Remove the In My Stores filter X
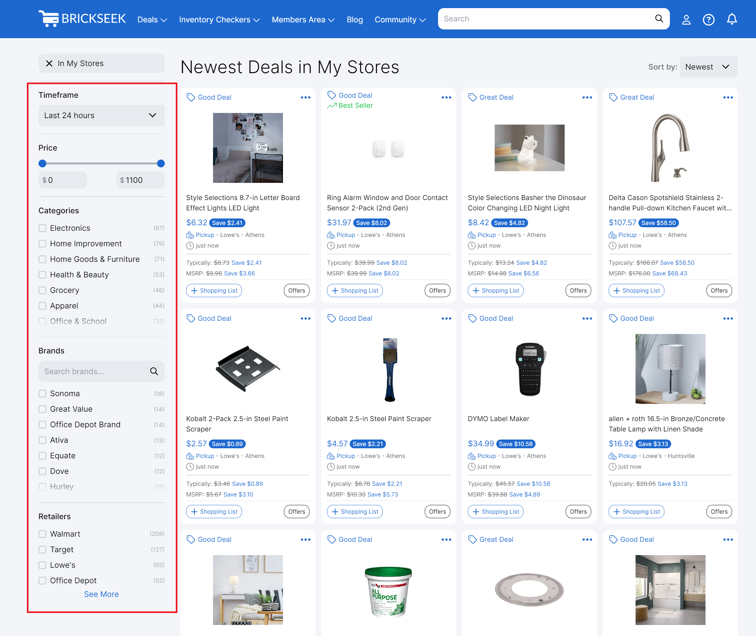 click(x=49, y=63)
